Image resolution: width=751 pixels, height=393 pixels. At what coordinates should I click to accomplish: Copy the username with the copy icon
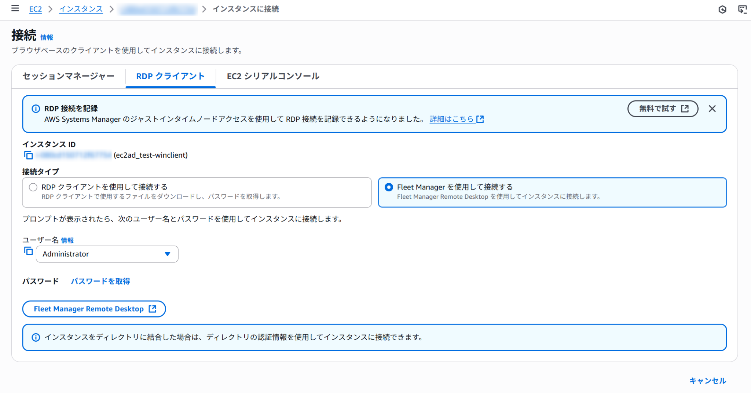click(29, 251)
